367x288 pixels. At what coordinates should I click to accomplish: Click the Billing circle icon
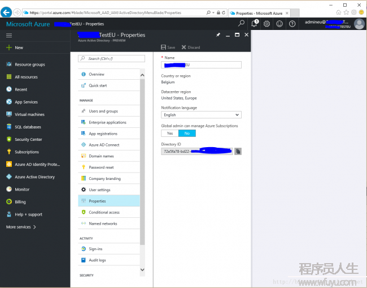[x=9, y=201]
